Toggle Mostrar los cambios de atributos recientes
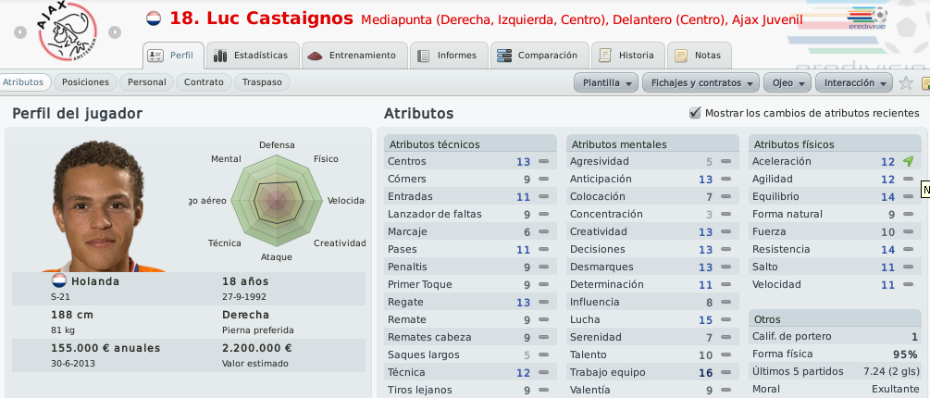930x398 pixels. point(695,113)
